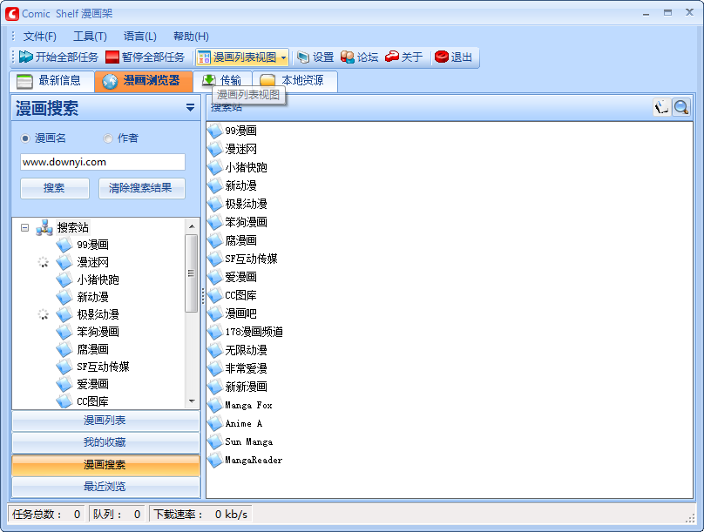The image size is (704, 532).
Task: Click the 笨狗漫画 icon in the tree
Action: coord(64,332)
